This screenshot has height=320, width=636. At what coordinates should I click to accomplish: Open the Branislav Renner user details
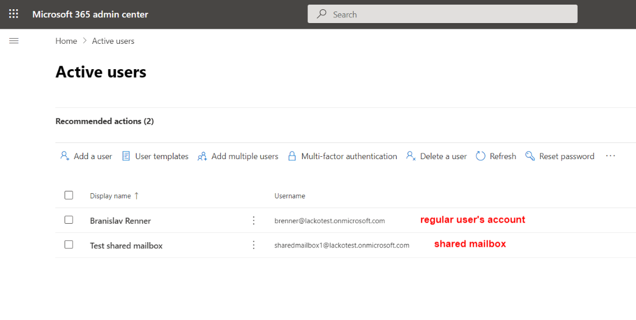click(x=121, y=221)
